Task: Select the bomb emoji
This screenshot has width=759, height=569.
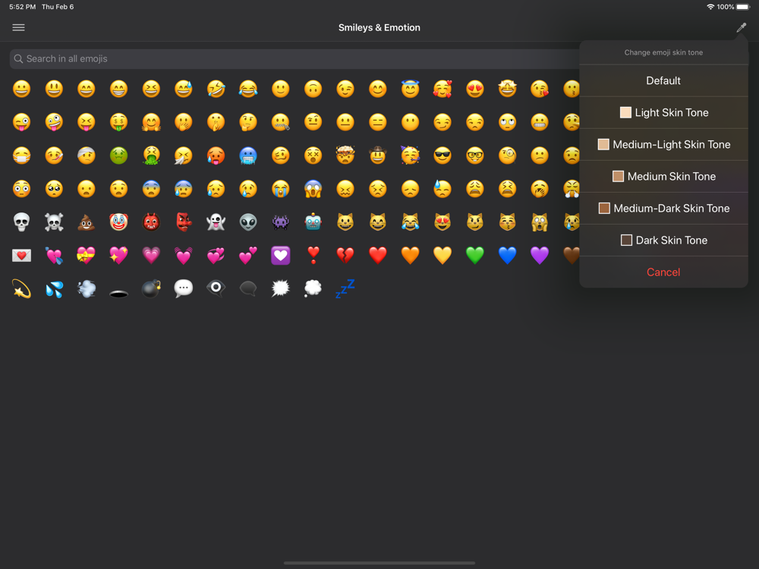Action: (x=151, y=288)
